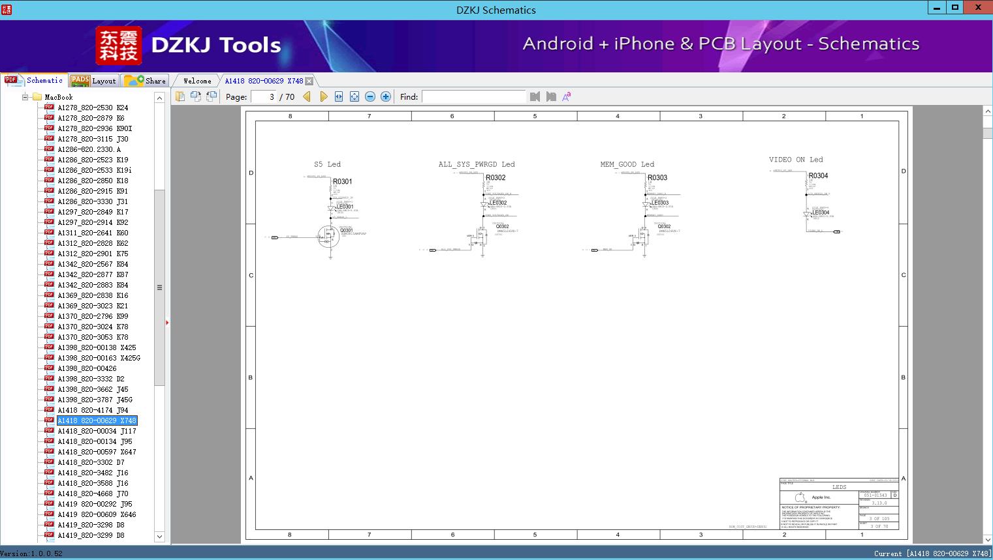Open A1278_820-2530 K24 schematic
Screen dimensions: 993x560
(x=93, y=108)
